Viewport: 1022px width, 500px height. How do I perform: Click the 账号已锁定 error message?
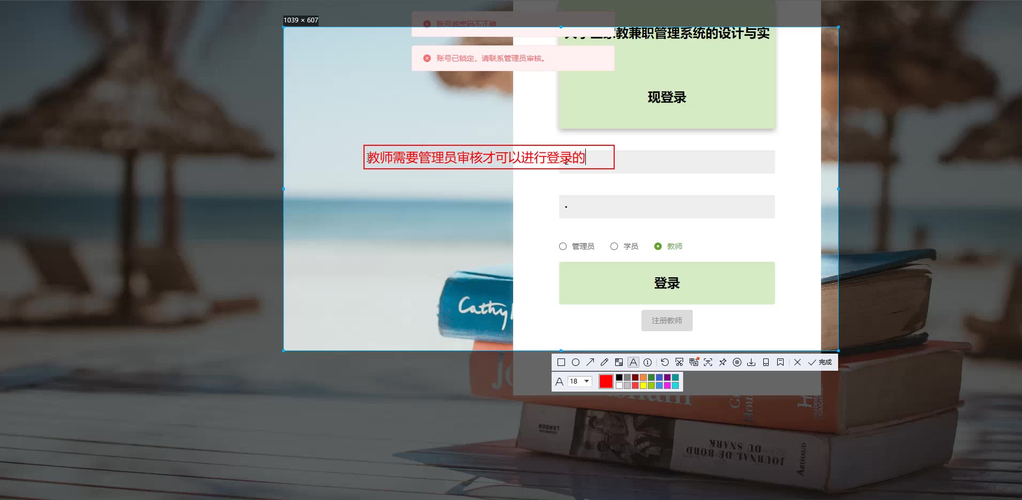point(513,58)
